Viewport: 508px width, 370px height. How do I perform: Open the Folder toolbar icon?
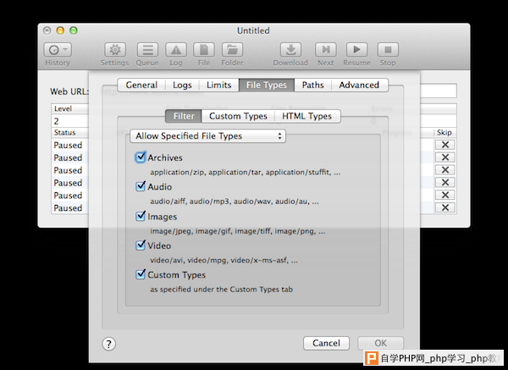click(232, 50)
